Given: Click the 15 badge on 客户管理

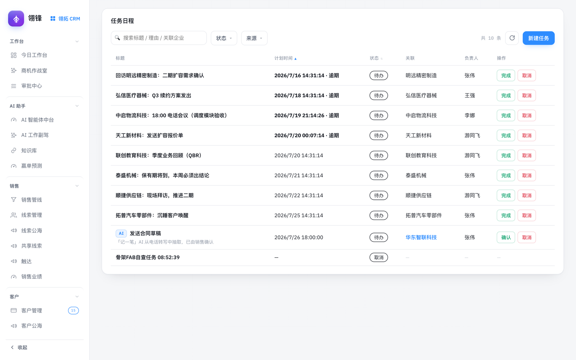Looking at the screenshot, I should [73, 310].
